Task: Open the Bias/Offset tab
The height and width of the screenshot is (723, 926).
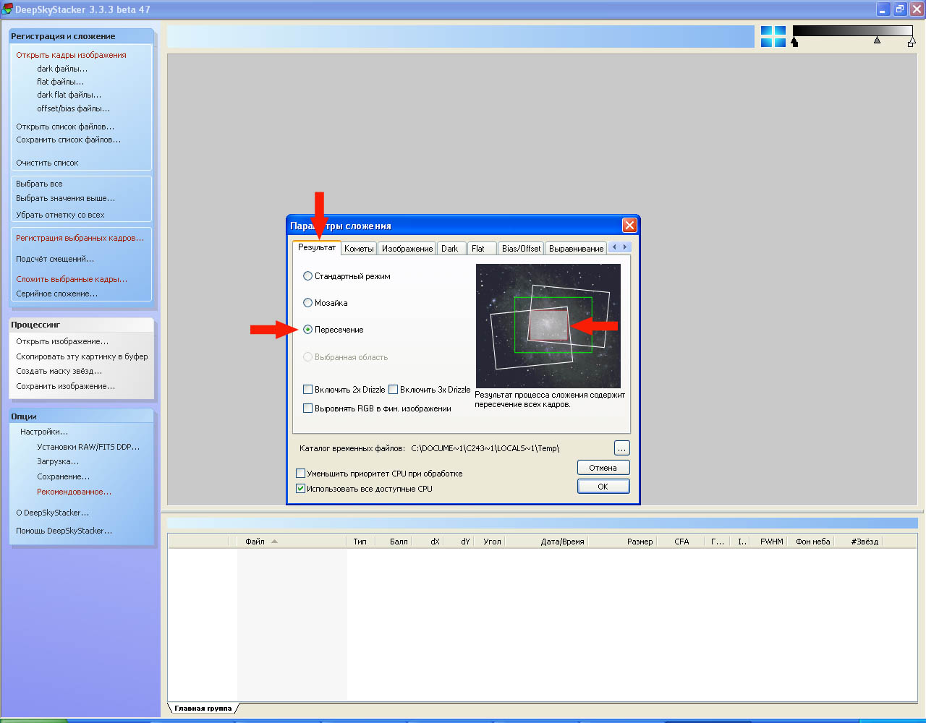Action: 521,249
